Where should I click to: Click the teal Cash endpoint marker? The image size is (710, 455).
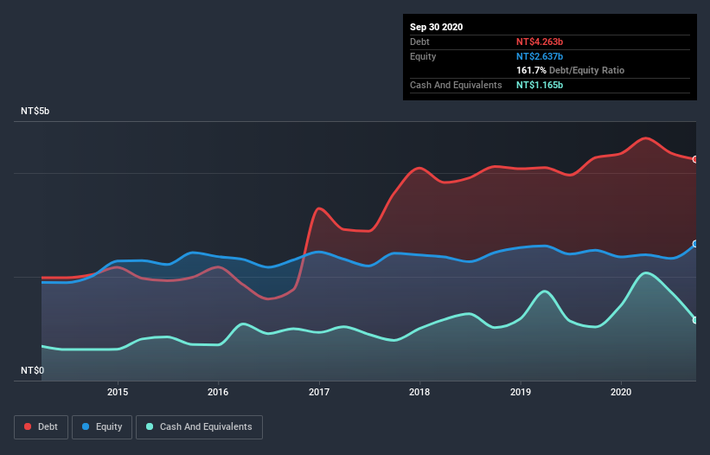click(695, 320)
